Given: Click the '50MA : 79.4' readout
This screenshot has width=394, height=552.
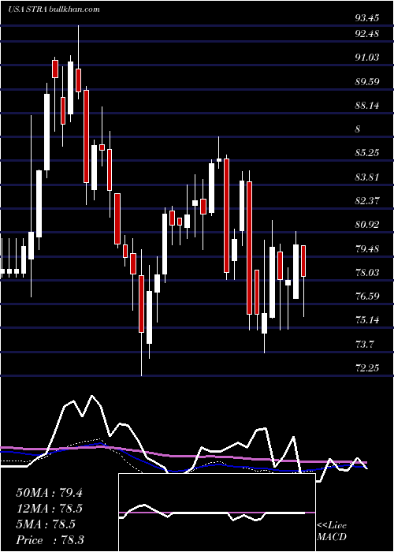Looking at the screenshot, I should click(49, 493).
